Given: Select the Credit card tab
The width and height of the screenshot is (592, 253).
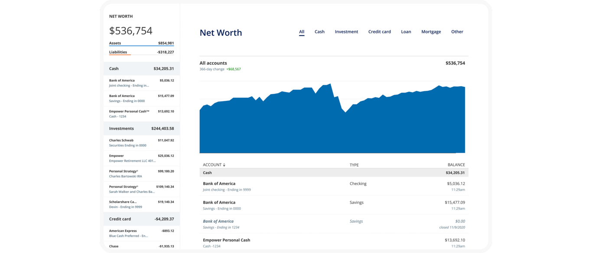Looking at the screenshot, I should [379, 32].
